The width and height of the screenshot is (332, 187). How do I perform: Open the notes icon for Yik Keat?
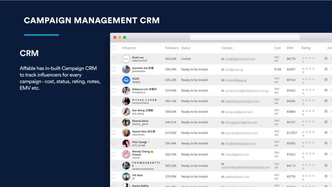[x=326, y=176]
